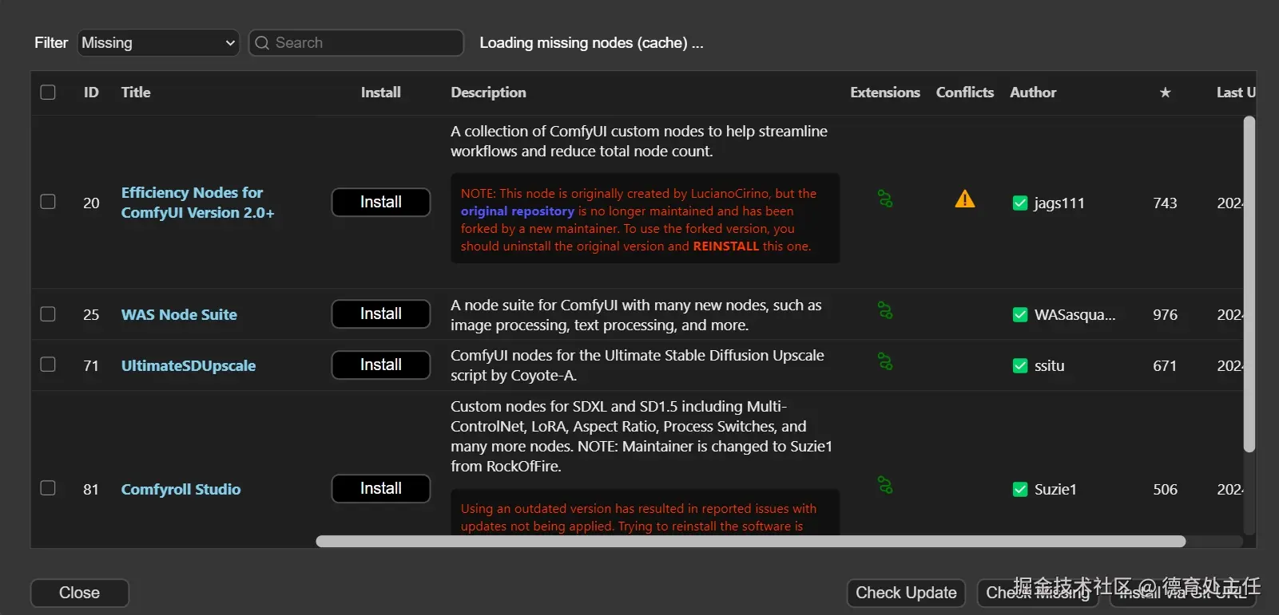Viewport: 1279px width, 615px height.
Task: Click author name WASasqua...
Action: pos(1074,315)
